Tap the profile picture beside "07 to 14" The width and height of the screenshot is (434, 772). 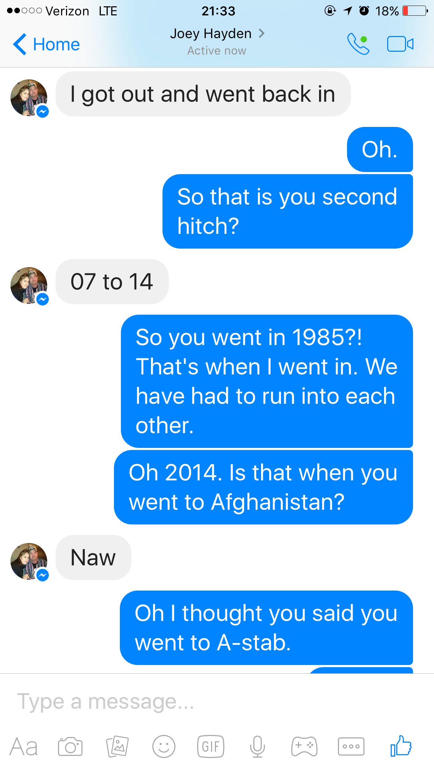[29, 285]
